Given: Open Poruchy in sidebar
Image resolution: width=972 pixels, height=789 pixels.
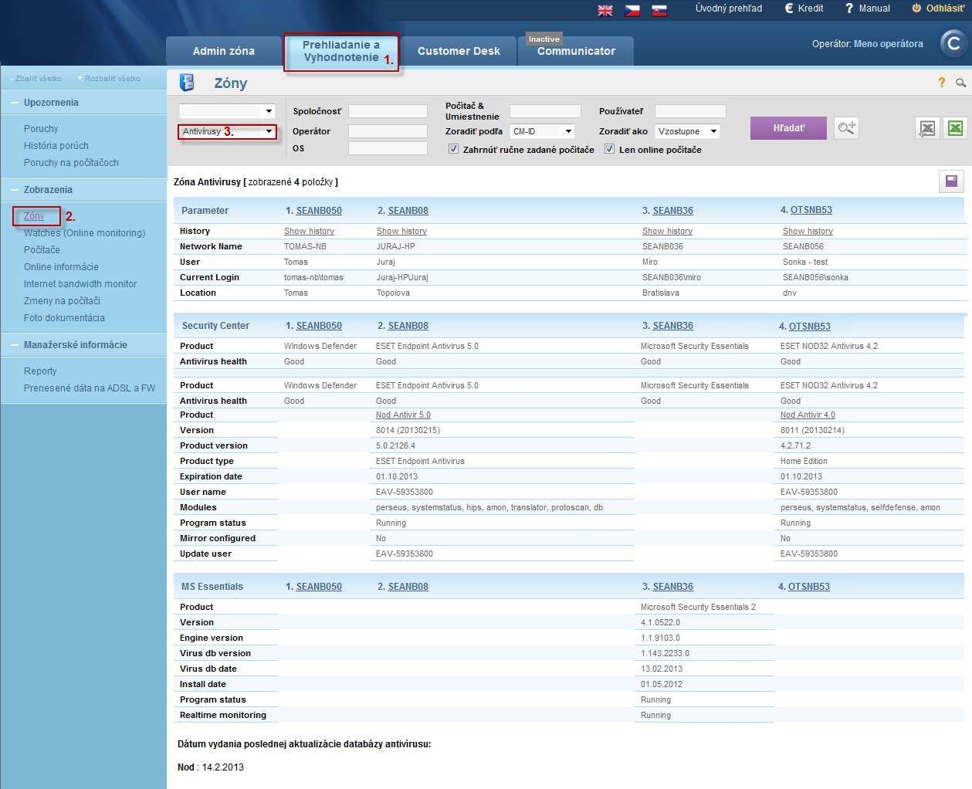Looking at the screenshot, I should [41, 129].
